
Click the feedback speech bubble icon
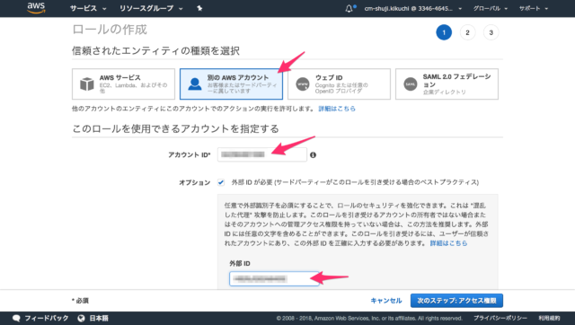pyautogui.click(x=16, y=318)
